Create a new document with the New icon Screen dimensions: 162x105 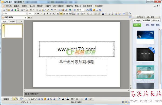pos(4,10)
